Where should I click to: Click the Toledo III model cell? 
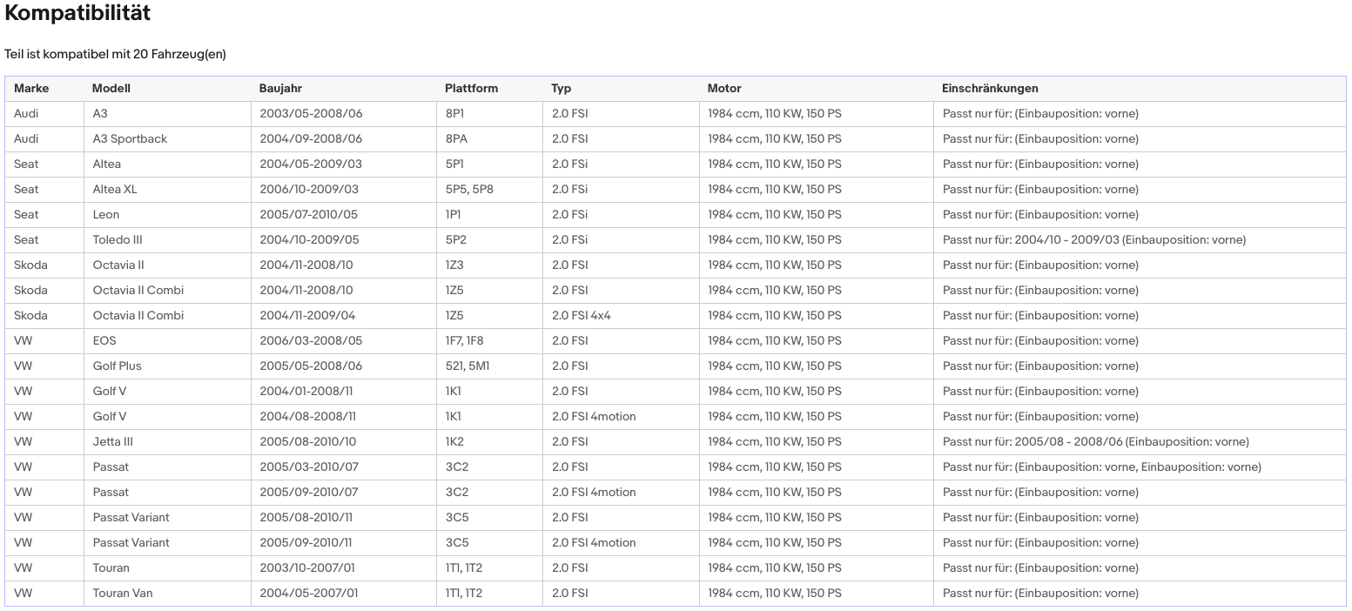click(118, 239)
